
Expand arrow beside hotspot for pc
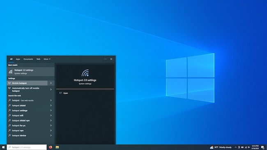51,125
